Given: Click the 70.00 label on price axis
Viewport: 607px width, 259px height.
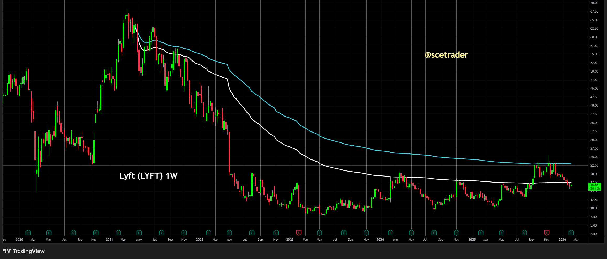Looking at the screenshot, I should point(594,3).
